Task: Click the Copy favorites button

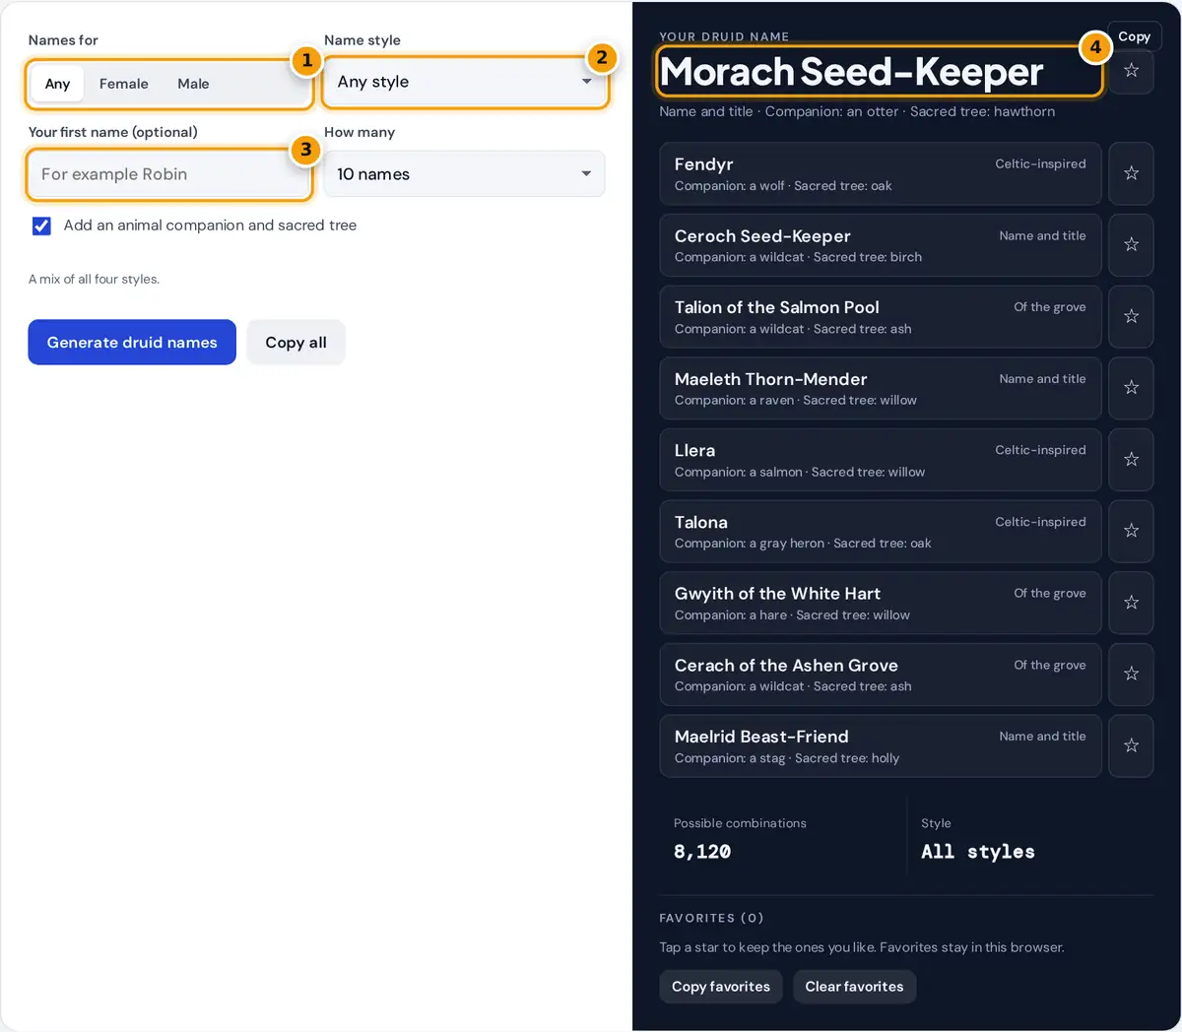Action: (x=721, y=987)
